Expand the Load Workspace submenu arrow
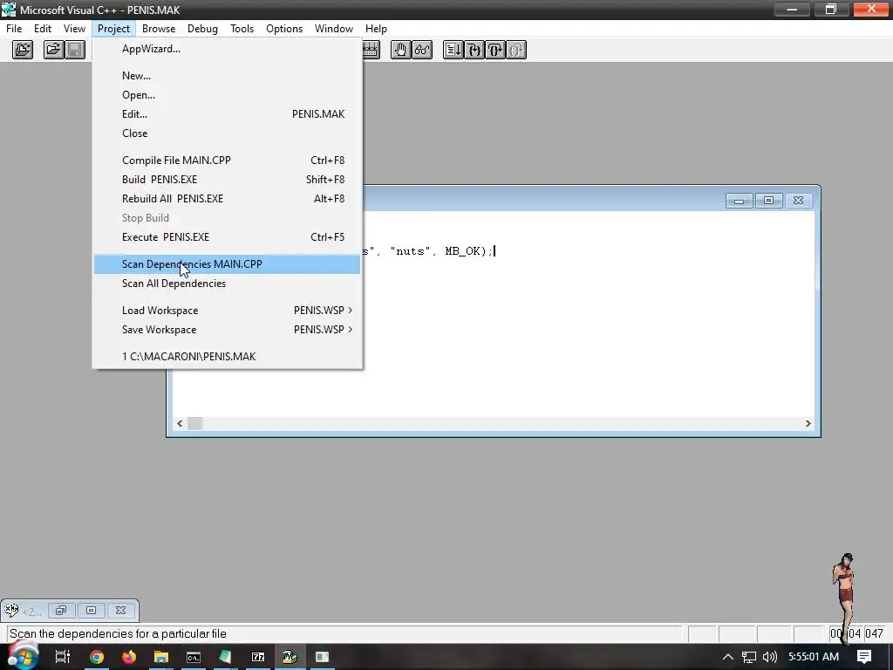The height and width of the screenshot is (670, 893). (350, 311)
